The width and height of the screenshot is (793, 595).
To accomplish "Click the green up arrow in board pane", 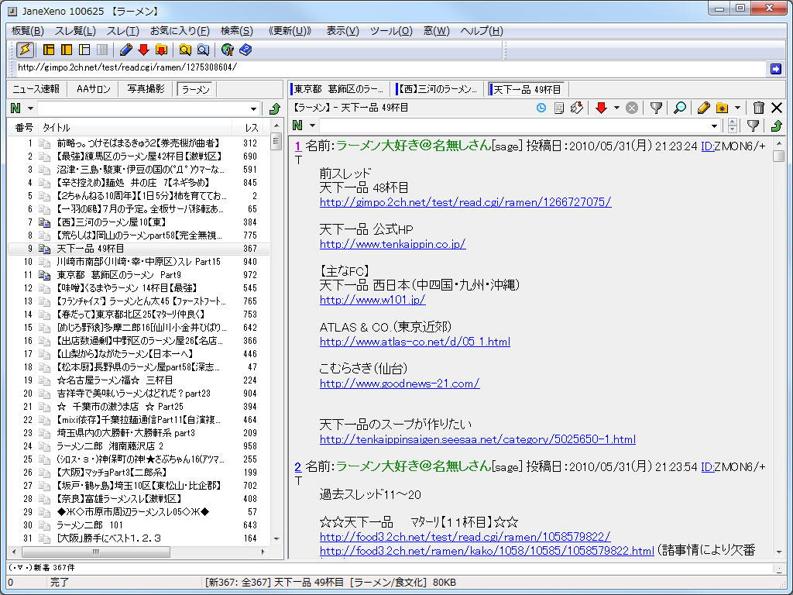I will [x=275, y=108].
